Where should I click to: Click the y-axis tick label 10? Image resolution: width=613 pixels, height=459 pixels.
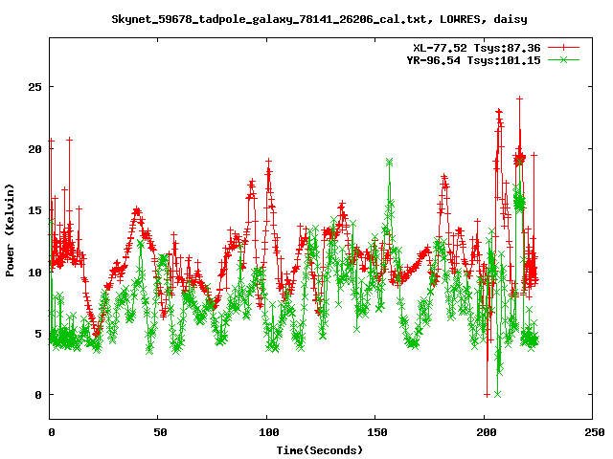pos(34,272)
